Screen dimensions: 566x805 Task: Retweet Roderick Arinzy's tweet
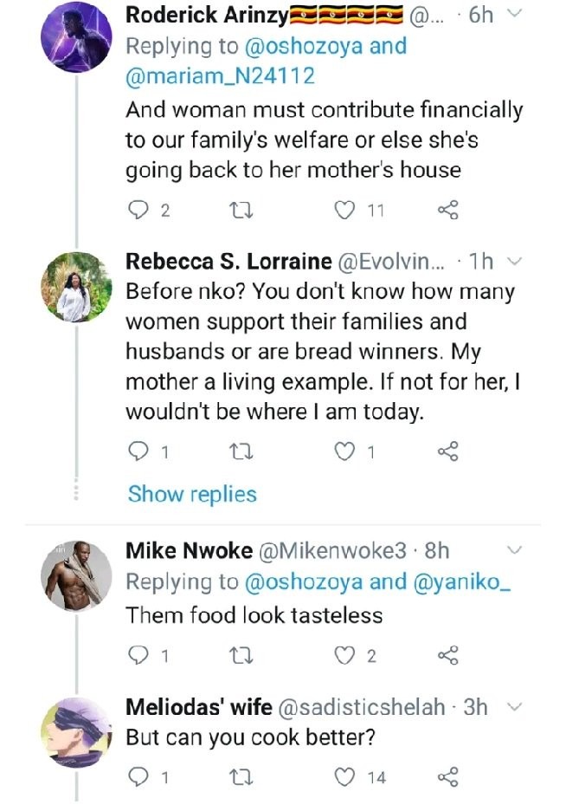[241, 211]
